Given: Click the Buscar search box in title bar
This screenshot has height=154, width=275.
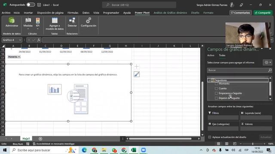Looking at the screenshot, I should pyautogui.click(x=139, y=5).
